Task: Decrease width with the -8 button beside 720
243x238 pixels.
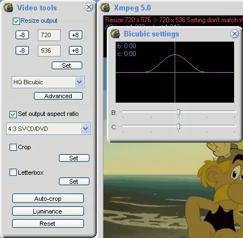Action: [22, 35]
